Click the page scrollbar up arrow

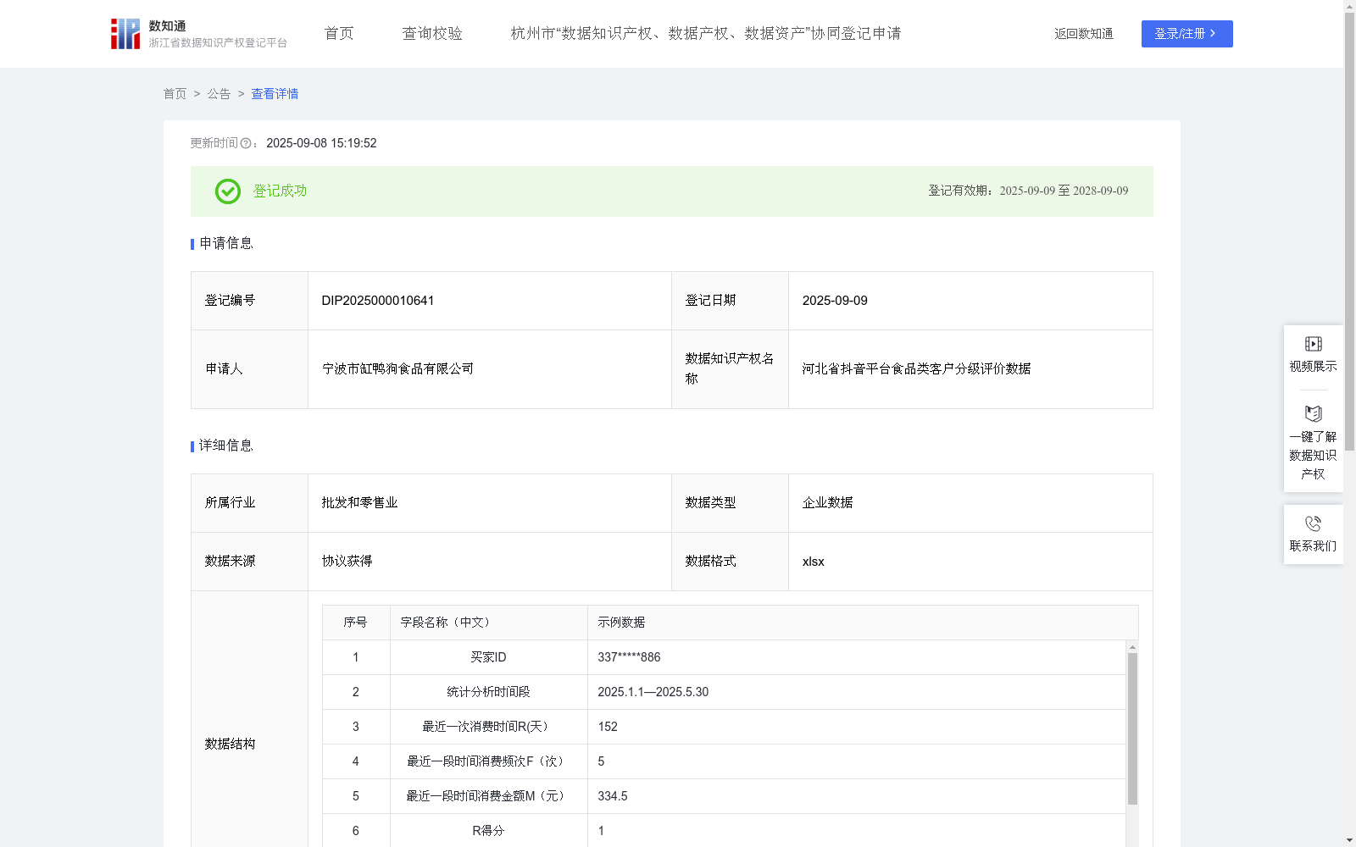(1349, 6)
